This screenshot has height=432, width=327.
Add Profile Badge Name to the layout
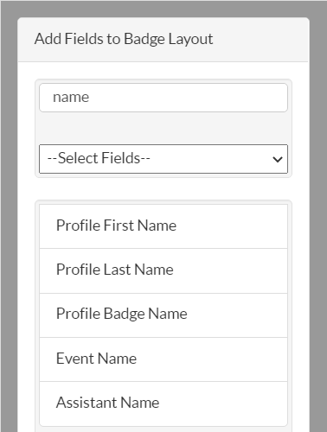163,315
